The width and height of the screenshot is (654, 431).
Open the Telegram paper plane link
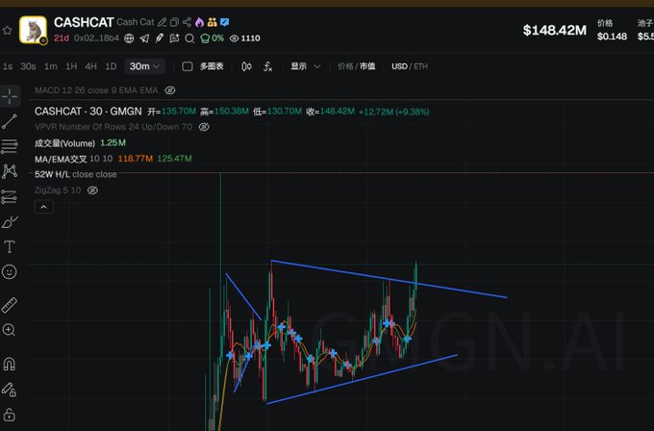tap(144, 38)
